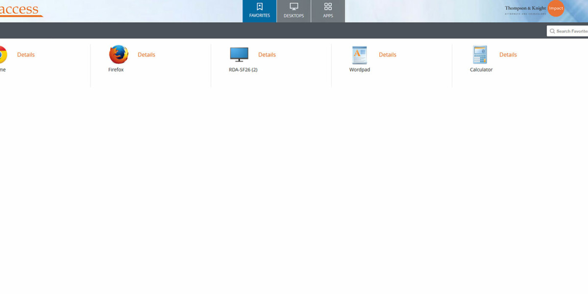Open Details for Wordpad
Screen dimensions: 588x294
[387, 54]
